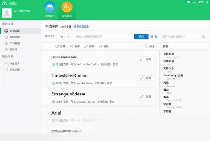Check the EstrangeloEdessa font checkbox

47,97
